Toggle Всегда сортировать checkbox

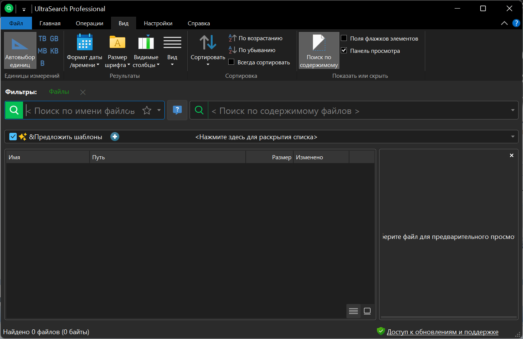(231, 62)
